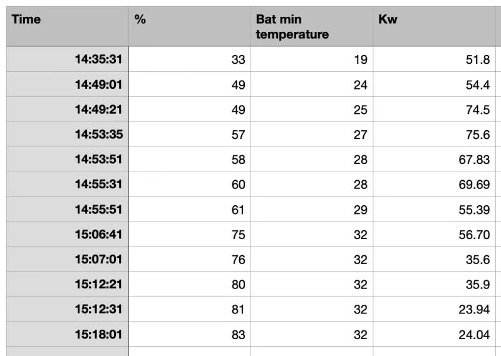Click the time cell 14:35:31

coord(98,60)
